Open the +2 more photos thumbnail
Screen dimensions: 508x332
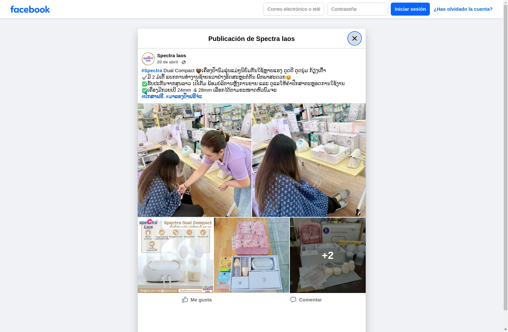click(x=328, y=255)
